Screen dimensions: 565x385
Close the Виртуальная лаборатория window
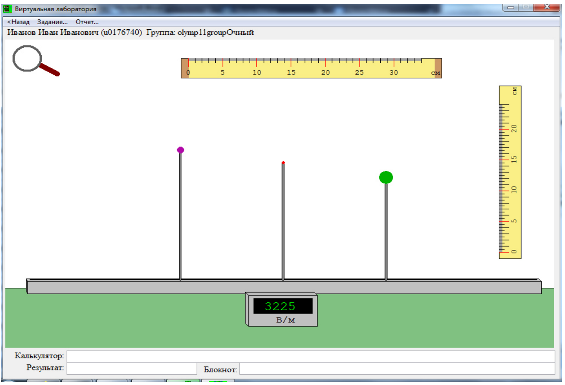coord(547,7)
